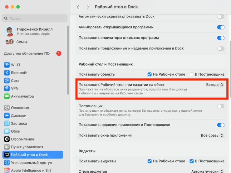
Task: Uncheck На Рабочем столе for widgets
Action: pyautogui.click(x=150, y=161)
